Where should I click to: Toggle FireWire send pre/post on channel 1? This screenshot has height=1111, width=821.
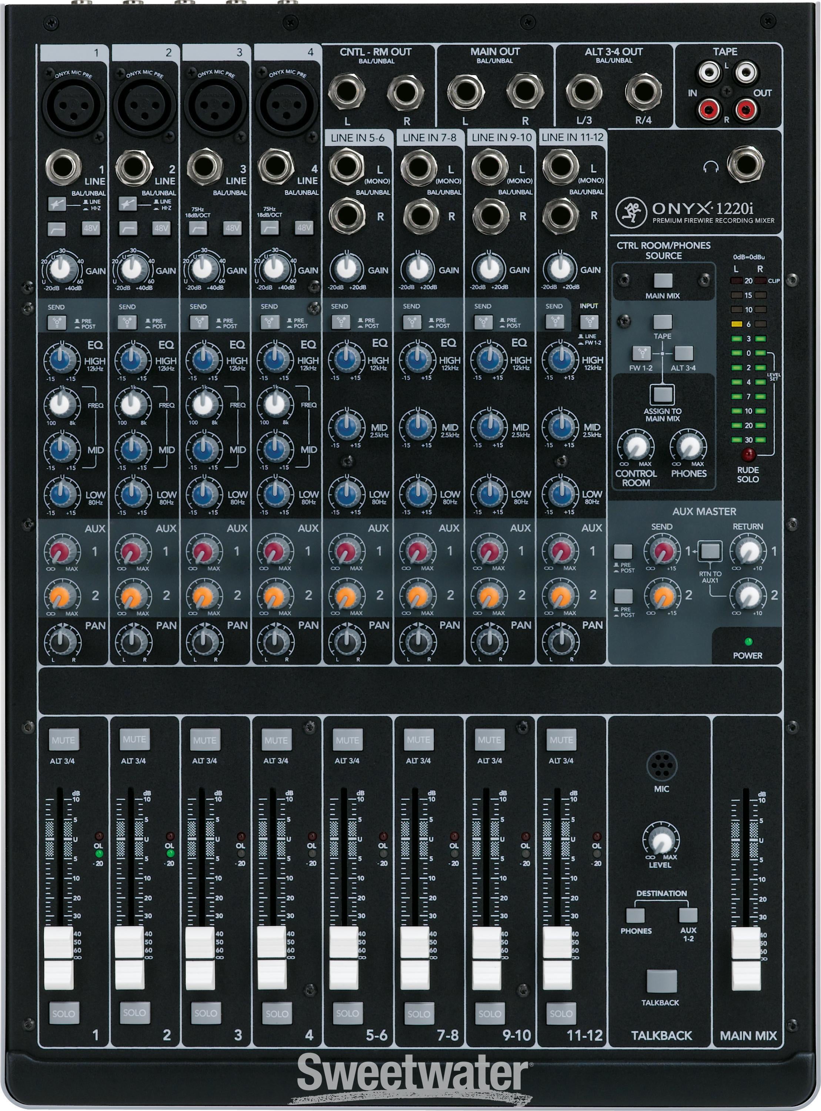[x=57, y=323]
